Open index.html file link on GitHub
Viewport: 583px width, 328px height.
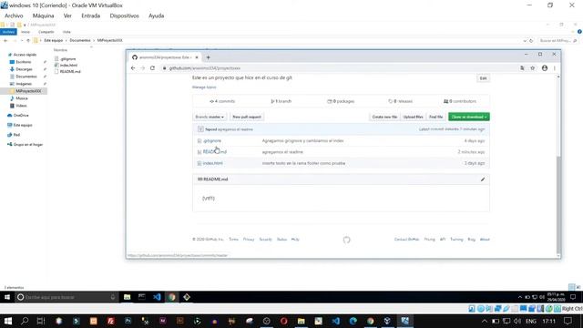click(x=212, y=163)
